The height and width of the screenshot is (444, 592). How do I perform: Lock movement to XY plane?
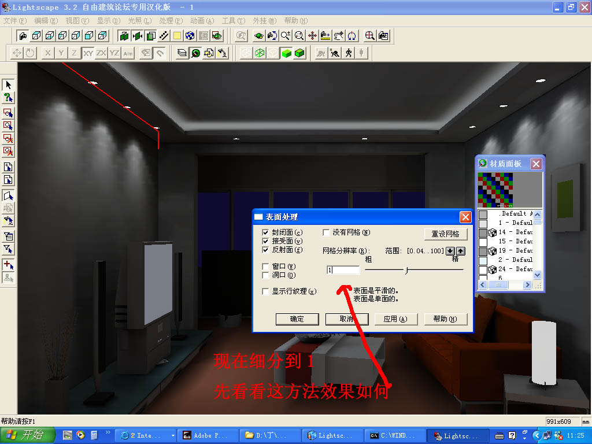(88, 53)
